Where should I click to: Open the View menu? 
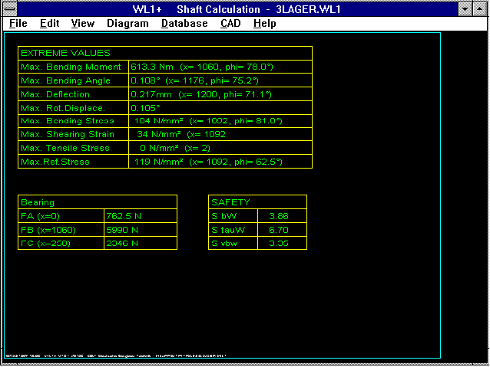[83, 23]
